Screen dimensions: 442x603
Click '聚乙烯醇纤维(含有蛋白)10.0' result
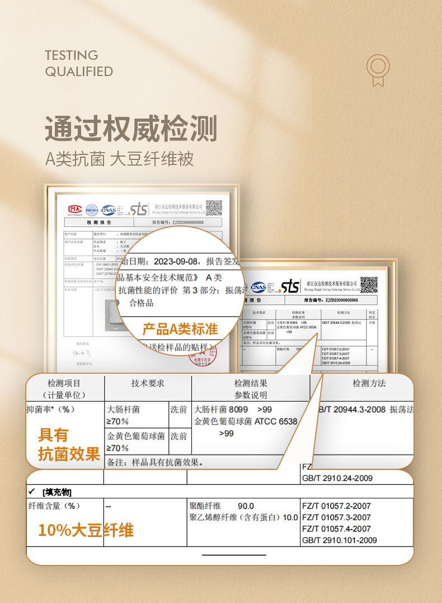coord(243,517)
